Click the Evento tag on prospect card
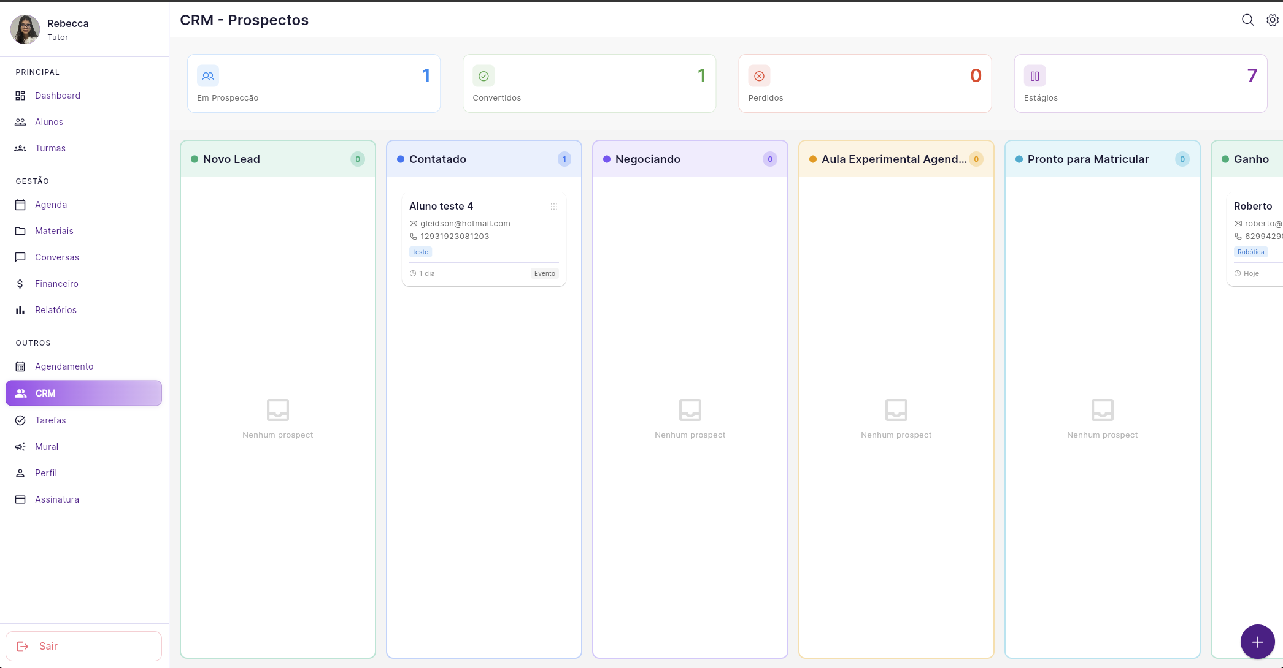This screenshot has height=668, width=1283. (x=544, y=274)
